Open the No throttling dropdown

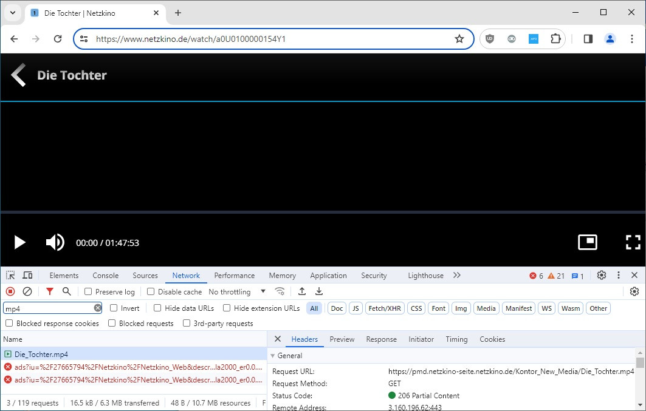[x=237, y=292]
